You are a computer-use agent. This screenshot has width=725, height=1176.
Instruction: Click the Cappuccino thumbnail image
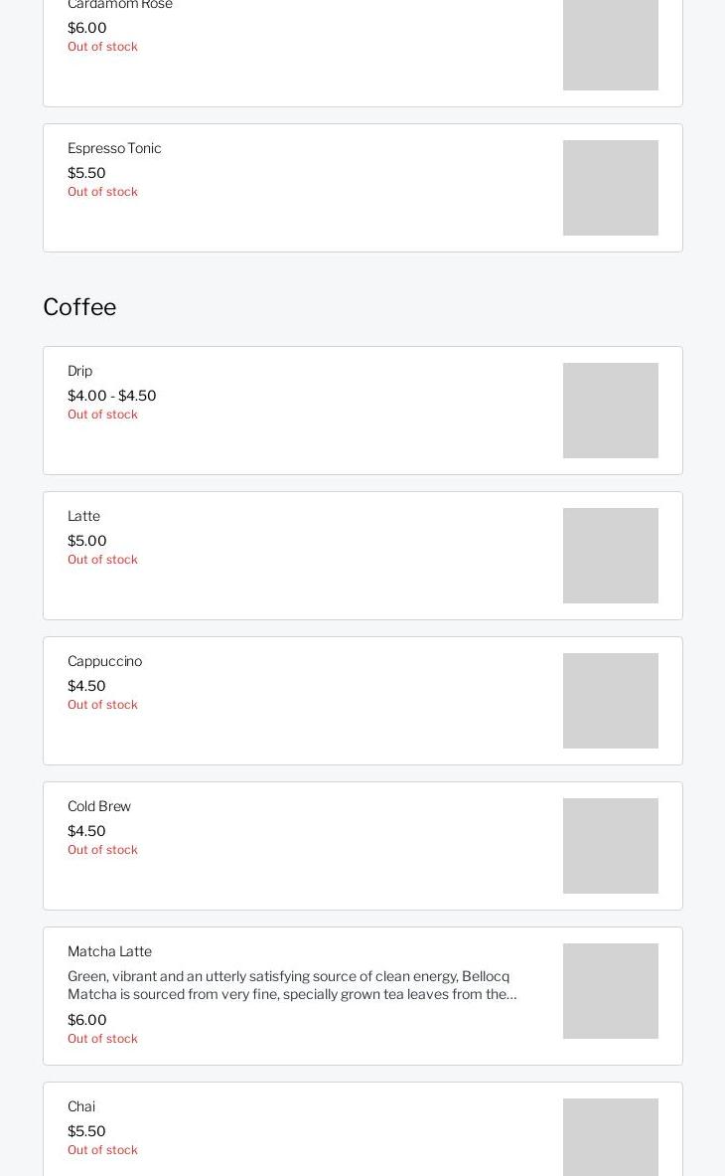pos(610,701)
